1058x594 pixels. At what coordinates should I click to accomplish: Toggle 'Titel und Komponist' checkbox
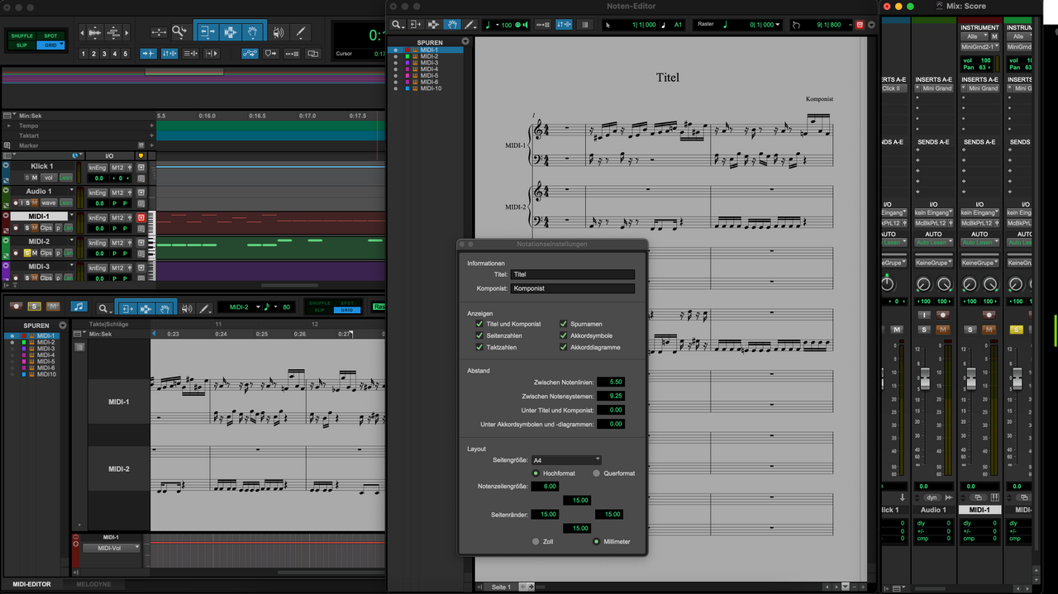479,324
